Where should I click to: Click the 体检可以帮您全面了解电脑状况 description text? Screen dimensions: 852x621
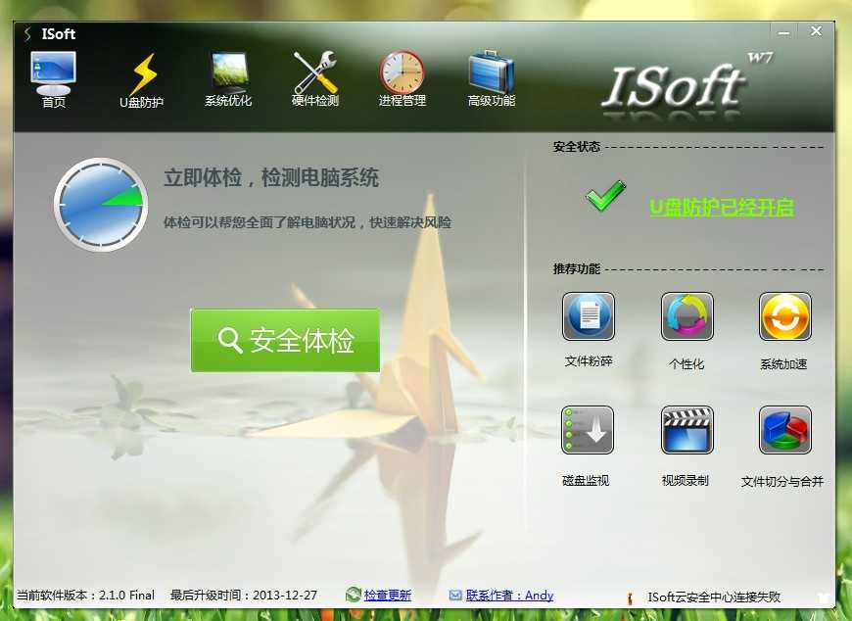click(307, 222)
